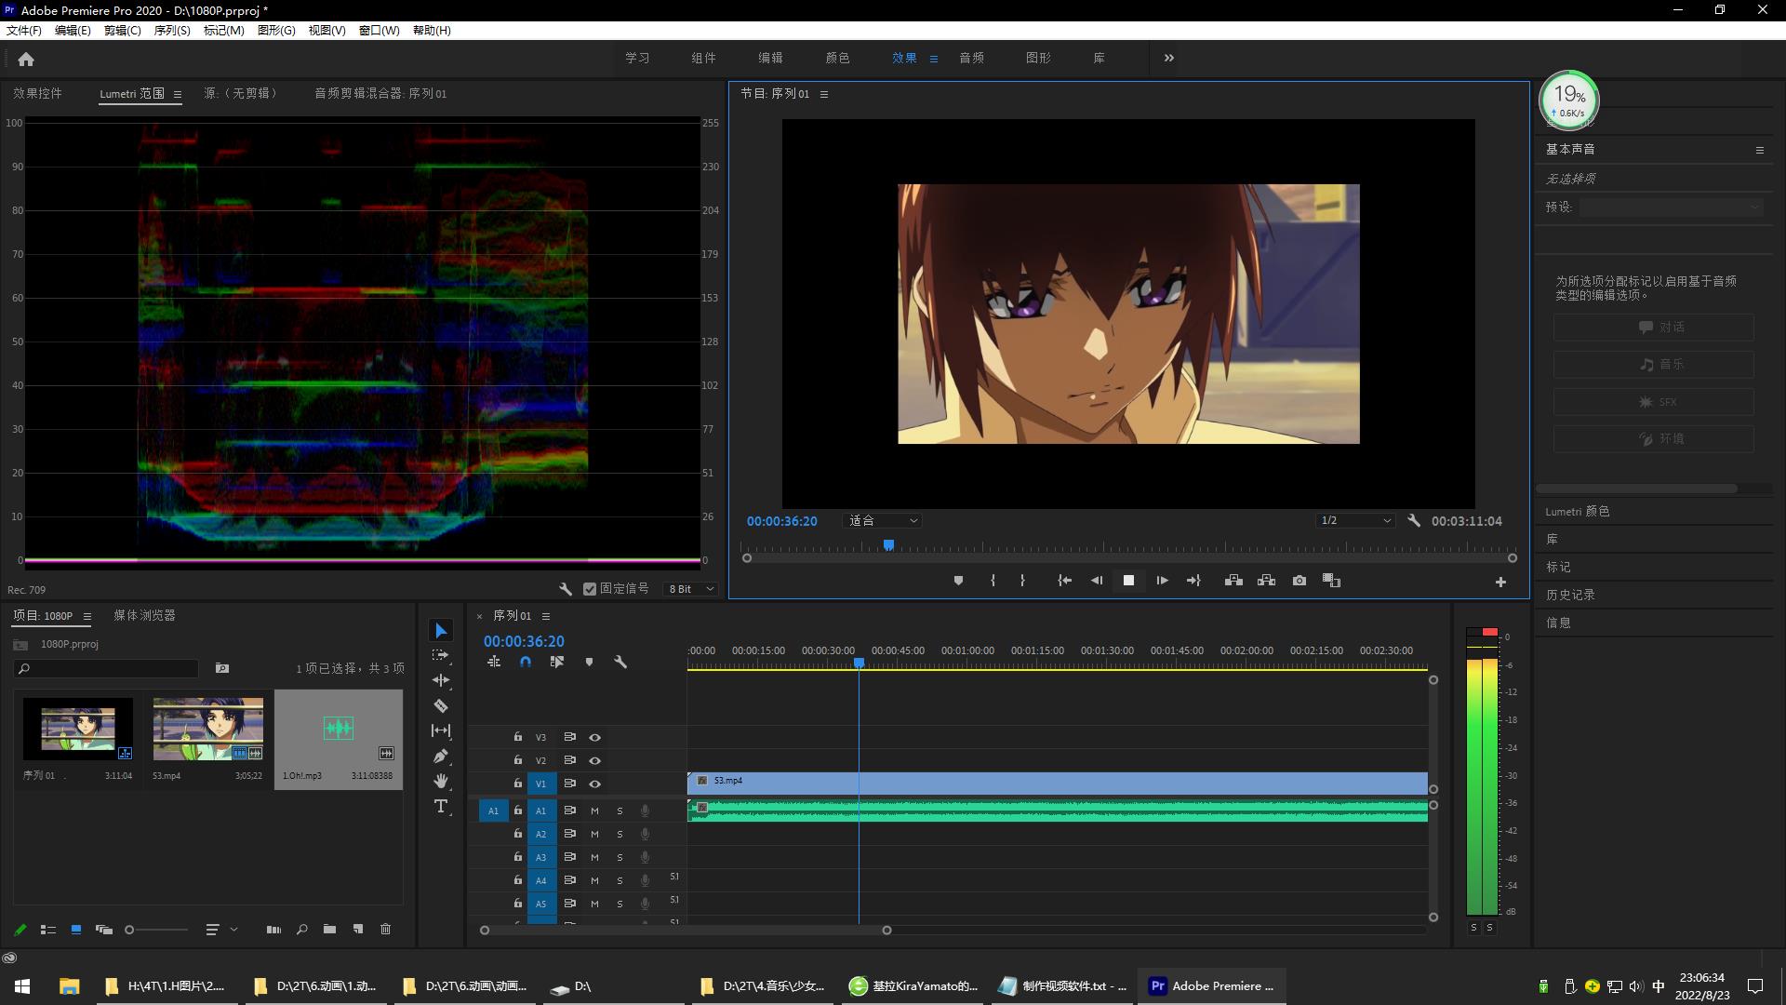Screen dimensions: 1786x1005
Task: Click Mark Out bracket button
Action: tap(1022, 581)
